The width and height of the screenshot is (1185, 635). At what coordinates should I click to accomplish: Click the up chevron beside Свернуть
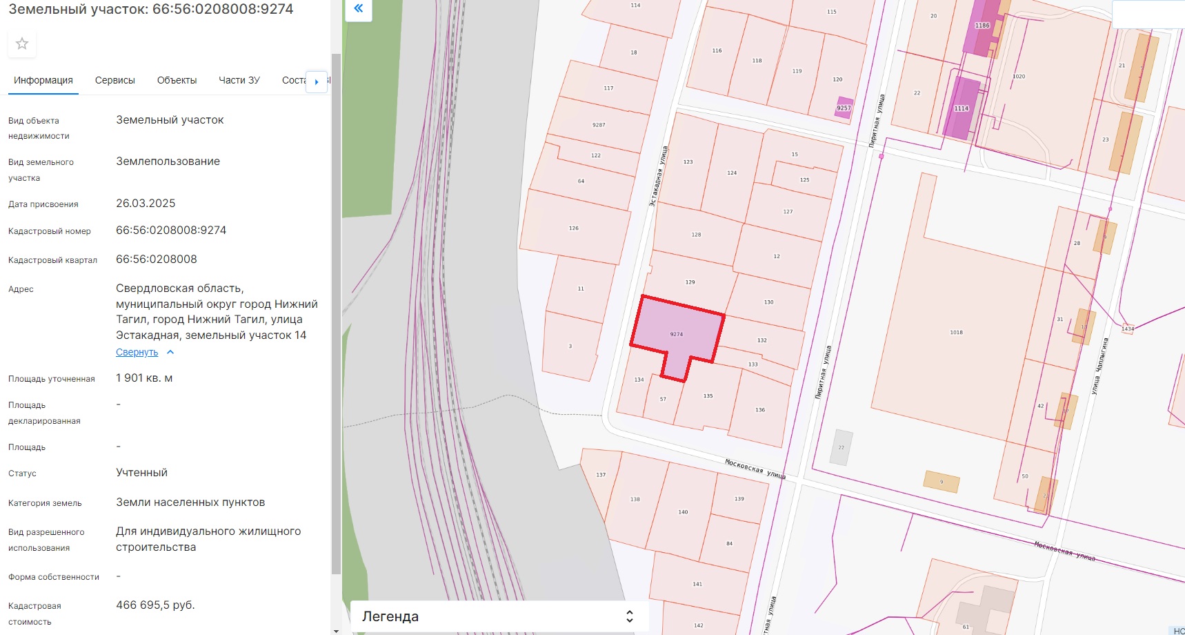tap(170, 352)
